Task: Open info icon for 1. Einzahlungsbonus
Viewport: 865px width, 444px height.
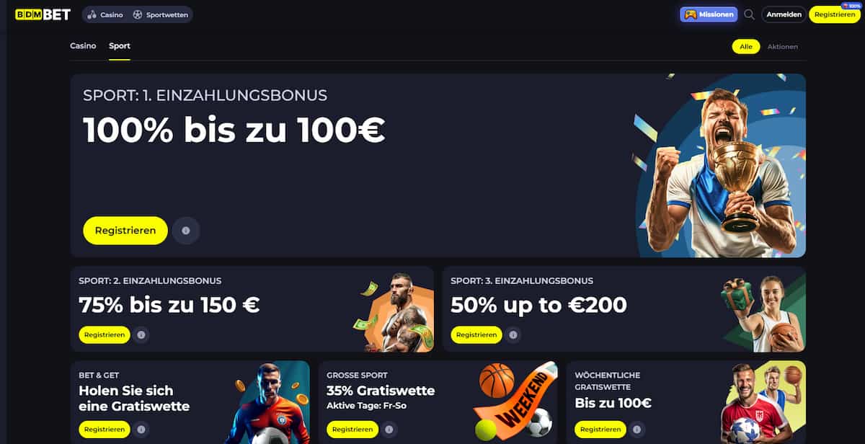Action: tap(186, 231)
